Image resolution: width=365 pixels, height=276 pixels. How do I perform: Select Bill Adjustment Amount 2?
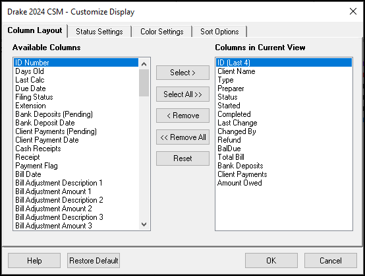tap(76, 209)
